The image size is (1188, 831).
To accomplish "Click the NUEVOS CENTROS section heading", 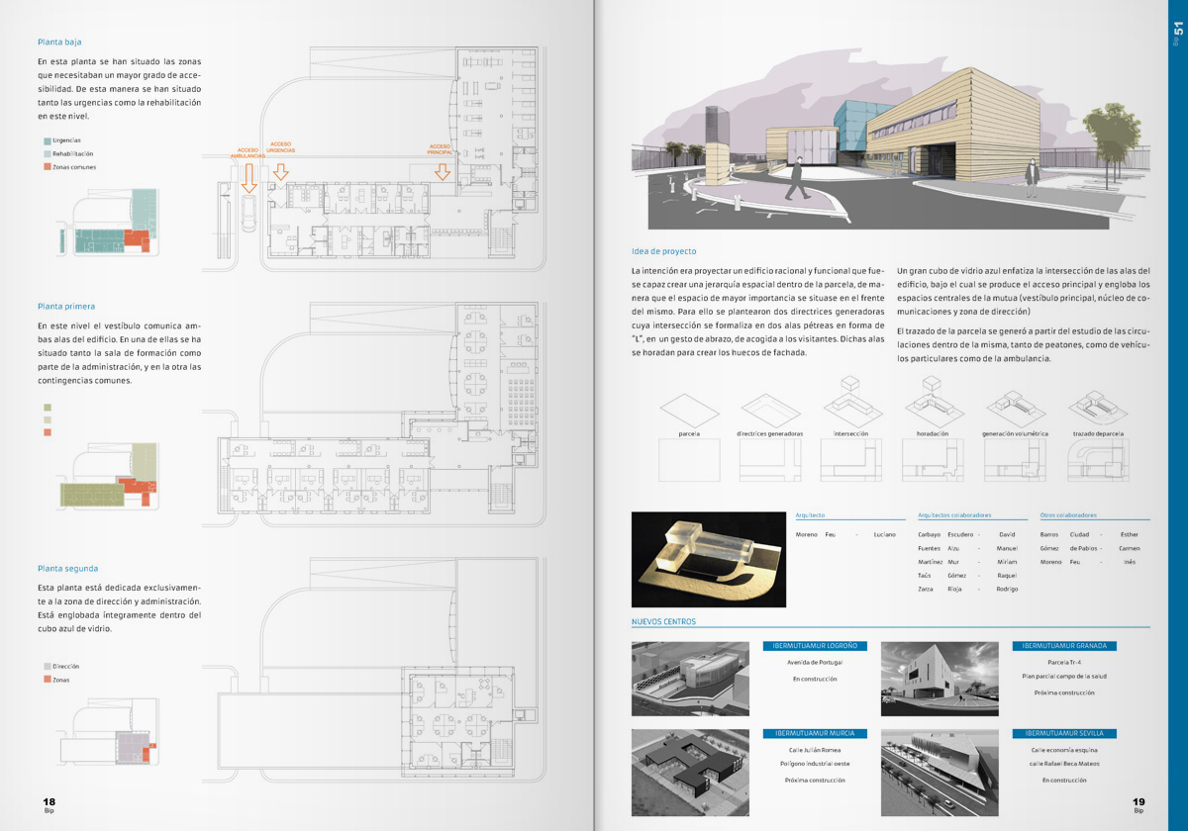I will (x=663, y=621).
